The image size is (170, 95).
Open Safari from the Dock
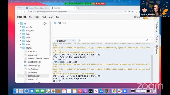pyautogui.click(x=27, y=91)
